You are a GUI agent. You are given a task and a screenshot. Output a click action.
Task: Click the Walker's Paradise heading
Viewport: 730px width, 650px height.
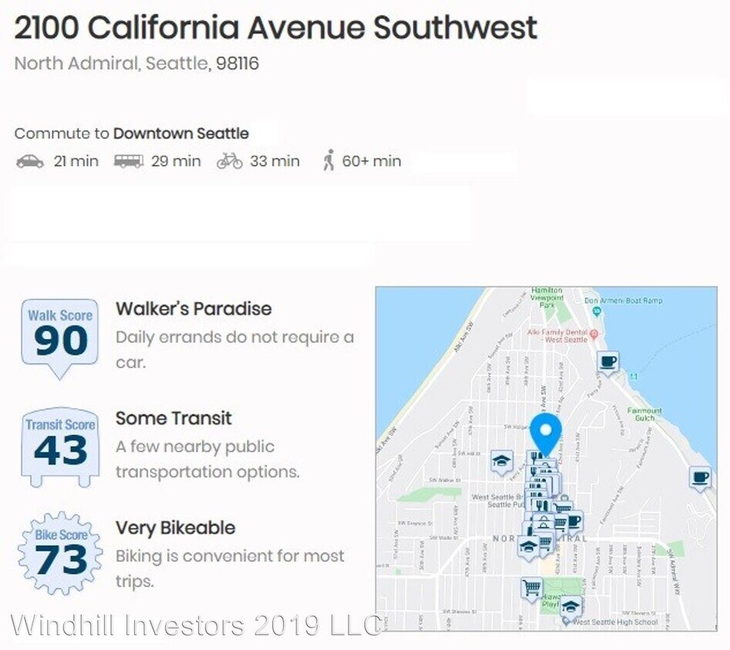point(193,309)
